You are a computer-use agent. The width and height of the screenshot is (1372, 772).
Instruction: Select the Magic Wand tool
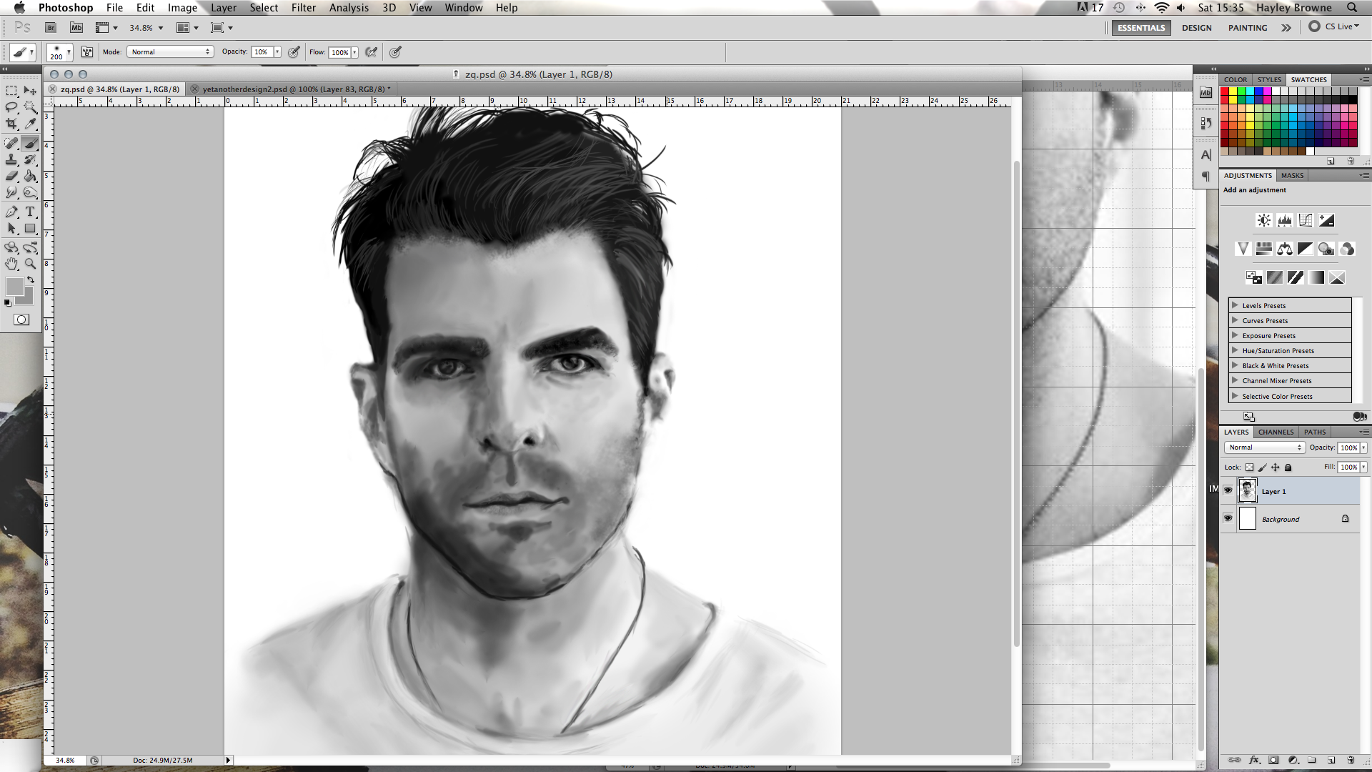pyautogui.click(x=30, y=107)
